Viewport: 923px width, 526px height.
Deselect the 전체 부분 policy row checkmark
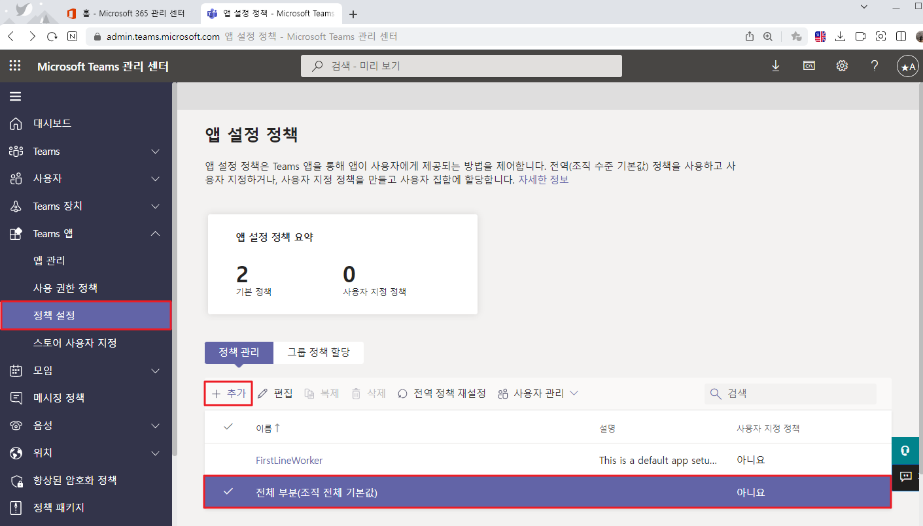click(x=228, y=492)
